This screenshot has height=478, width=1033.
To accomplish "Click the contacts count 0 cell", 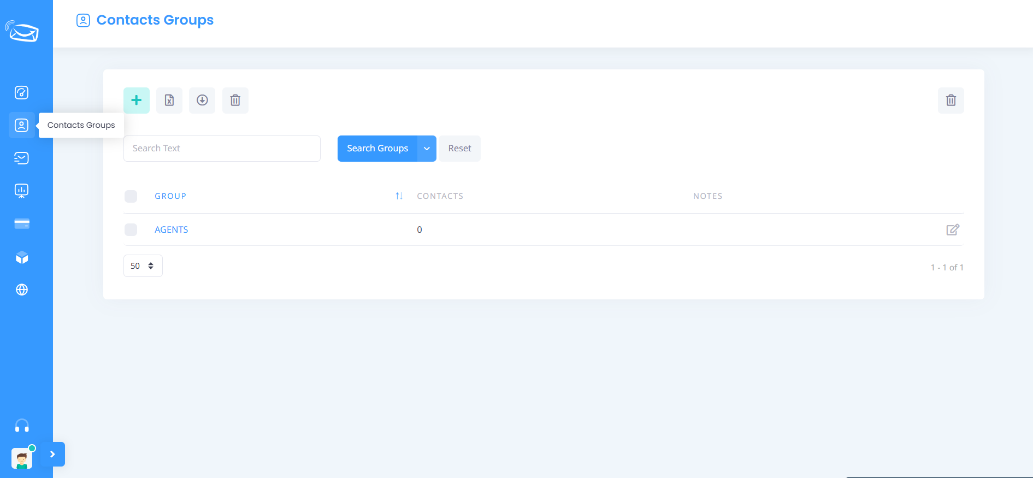I will 420,229.
